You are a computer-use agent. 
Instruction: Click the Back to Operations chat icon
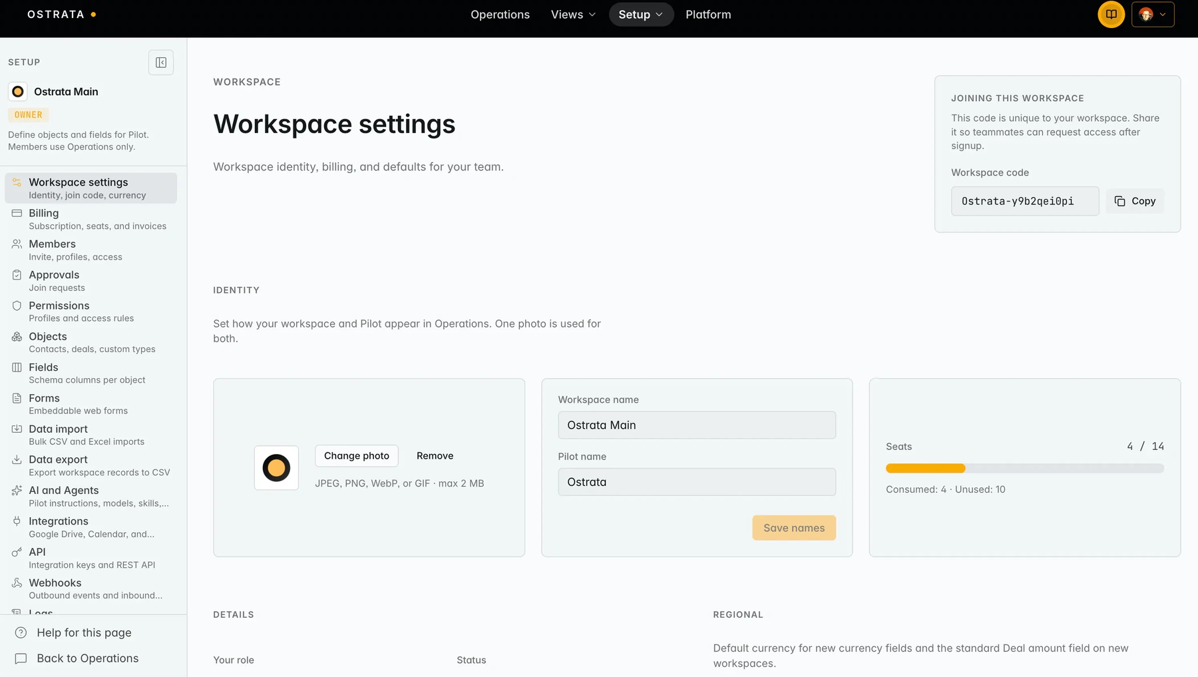pos(21,658)
